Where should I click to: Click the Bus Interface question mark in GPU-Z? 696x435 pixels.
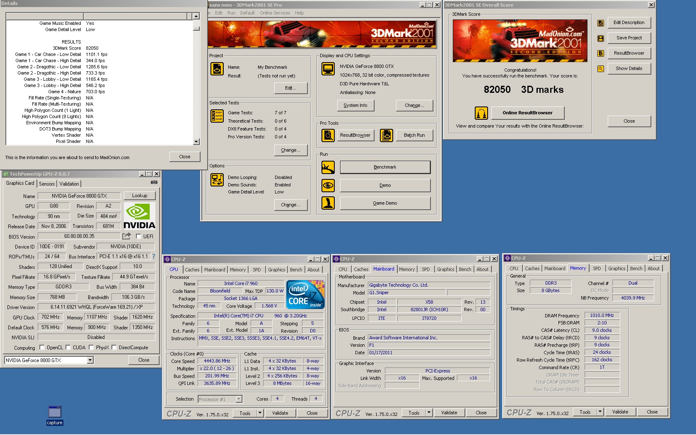tap(154, 256)
